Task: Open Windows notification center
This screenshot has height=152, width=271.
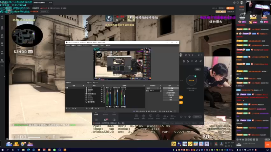Action: click(x=267, y=150)
